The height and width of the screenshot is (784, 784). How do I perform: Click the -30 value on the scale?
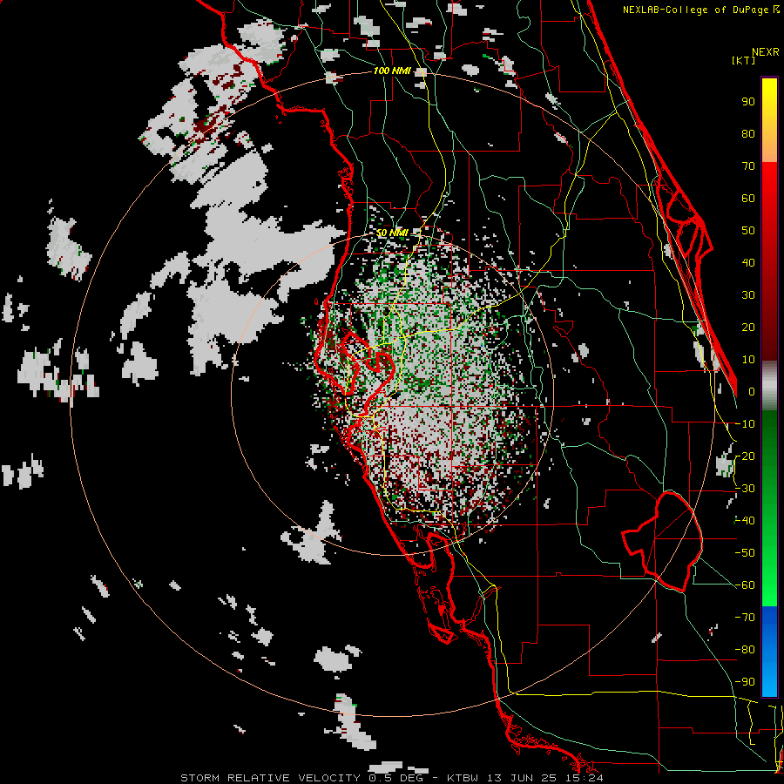[745, 489]
